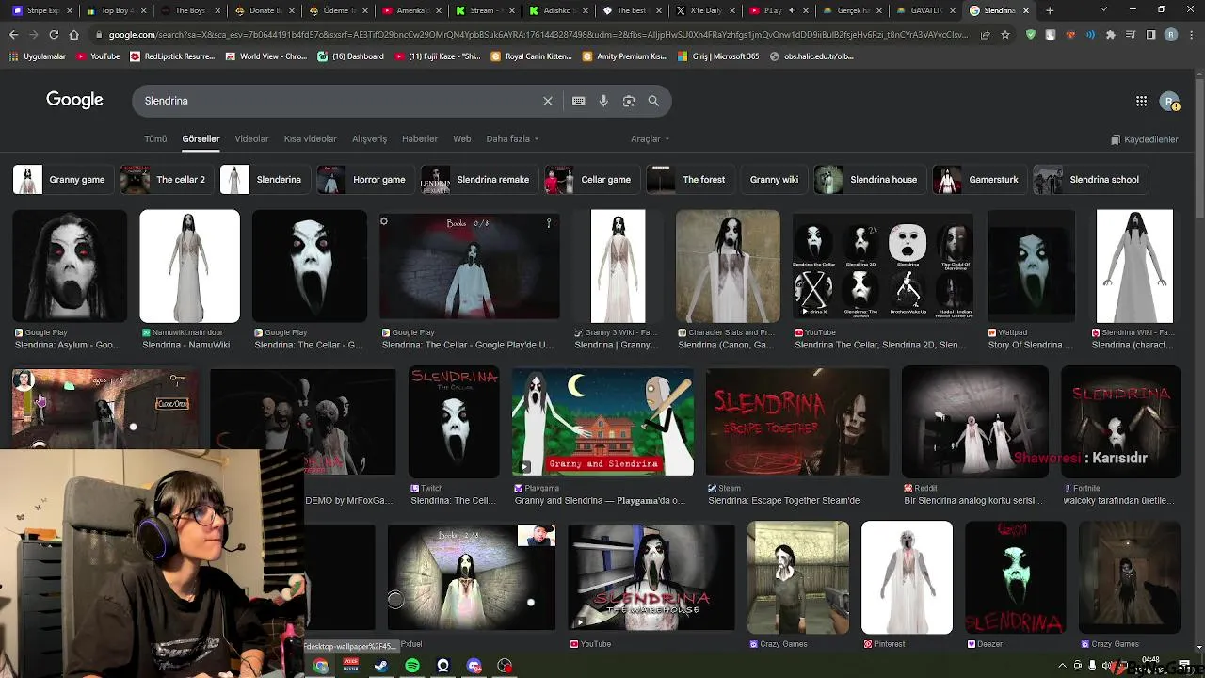Click the Chrome taskbar icon
Image resolution: width=1205 pixels, height=678 pixels.
pos(320,666)
